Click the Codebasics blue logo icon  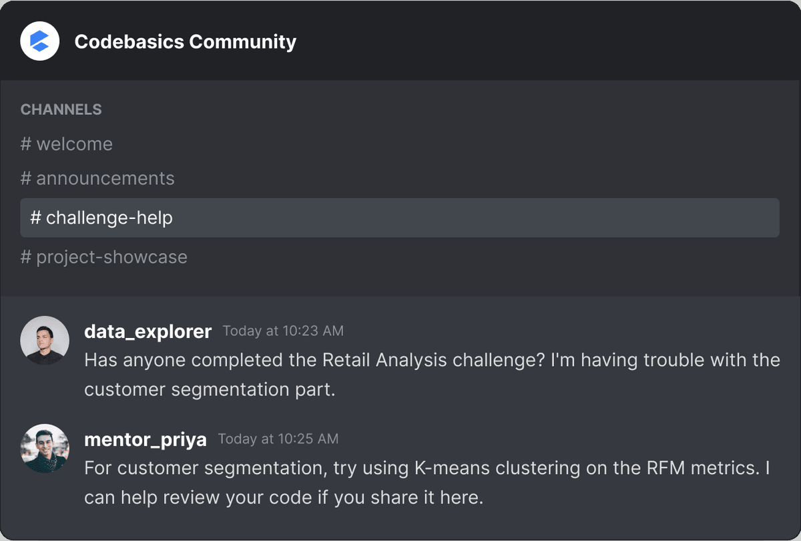pos(40,41)
